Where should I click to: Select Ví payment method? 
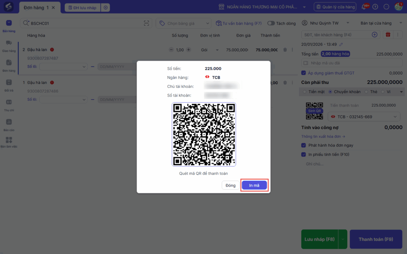(383, 92)
